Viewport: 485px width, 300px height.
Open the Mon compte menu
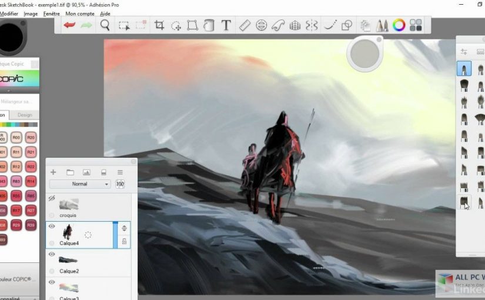80,14
